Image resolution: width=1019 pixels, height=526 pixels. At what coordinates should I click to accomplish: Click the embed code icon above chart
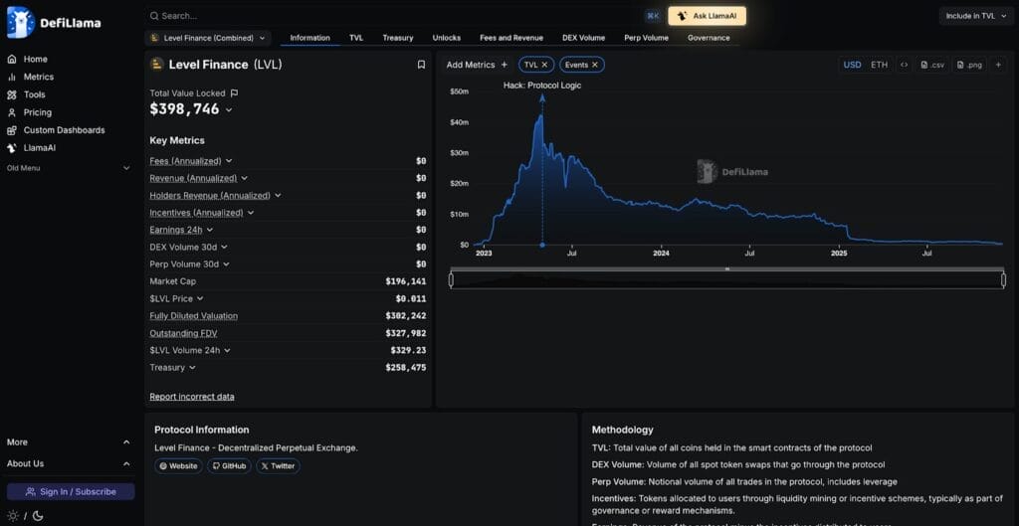coord(904,65)
